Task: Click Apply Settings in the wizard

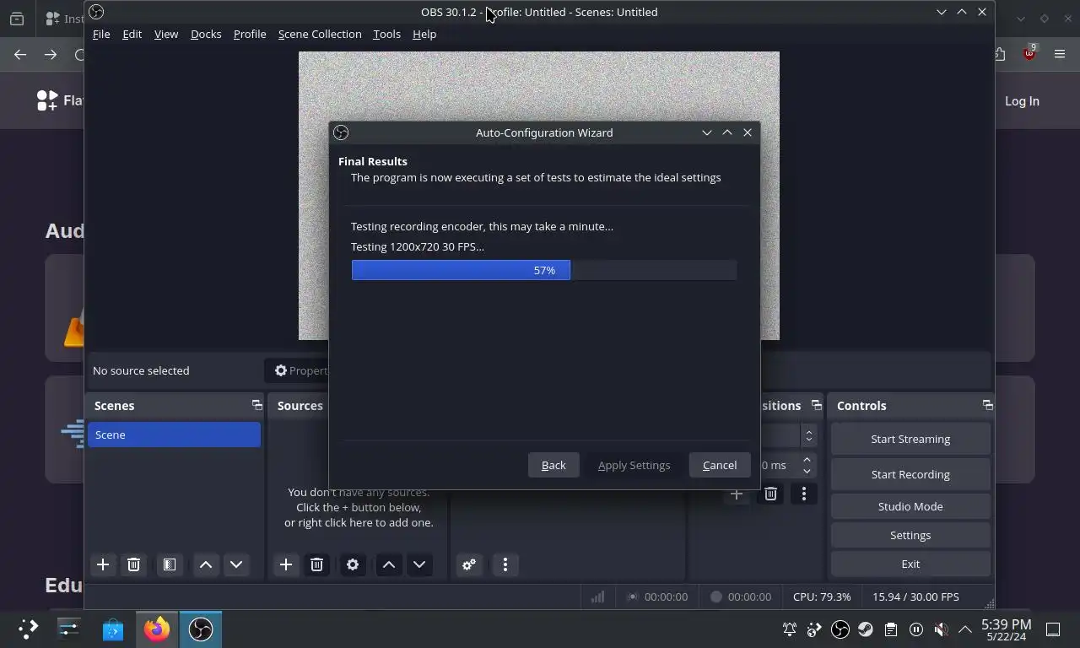Action: pyautogui.click(x=634, y=465)
